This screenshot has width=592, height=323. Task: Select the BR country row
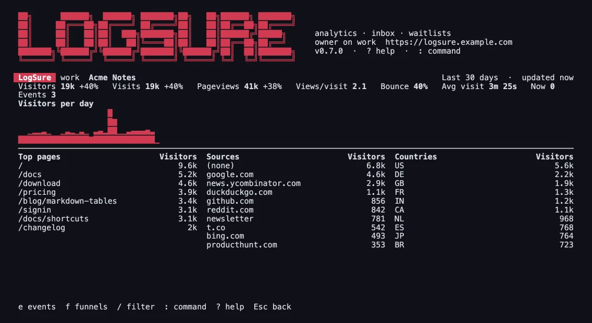(x=484, y=245)
